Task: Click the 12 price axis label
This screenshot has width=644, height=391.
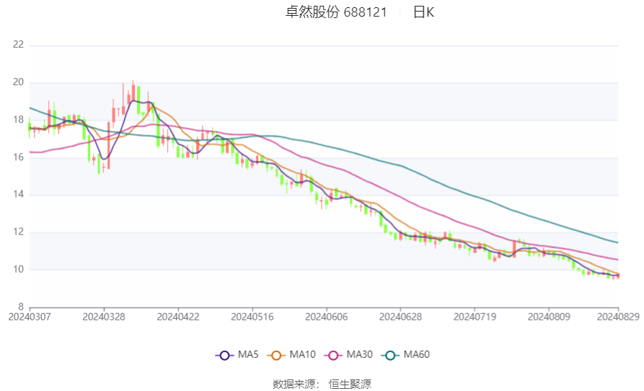Action: 19,232
